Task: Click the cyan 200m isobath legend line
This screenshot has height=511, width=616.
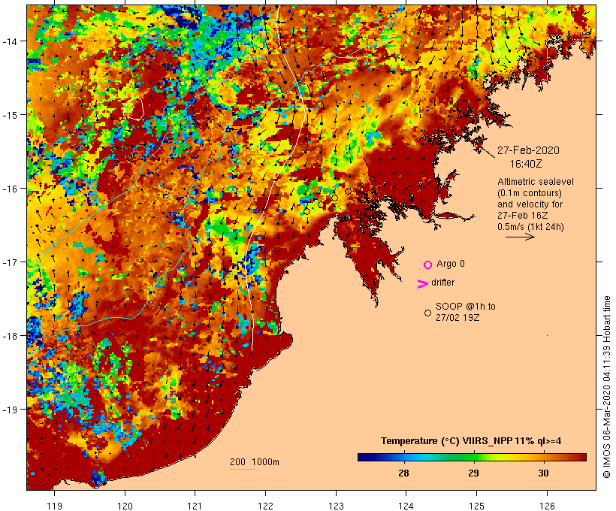Action: [x=243, y=469]
